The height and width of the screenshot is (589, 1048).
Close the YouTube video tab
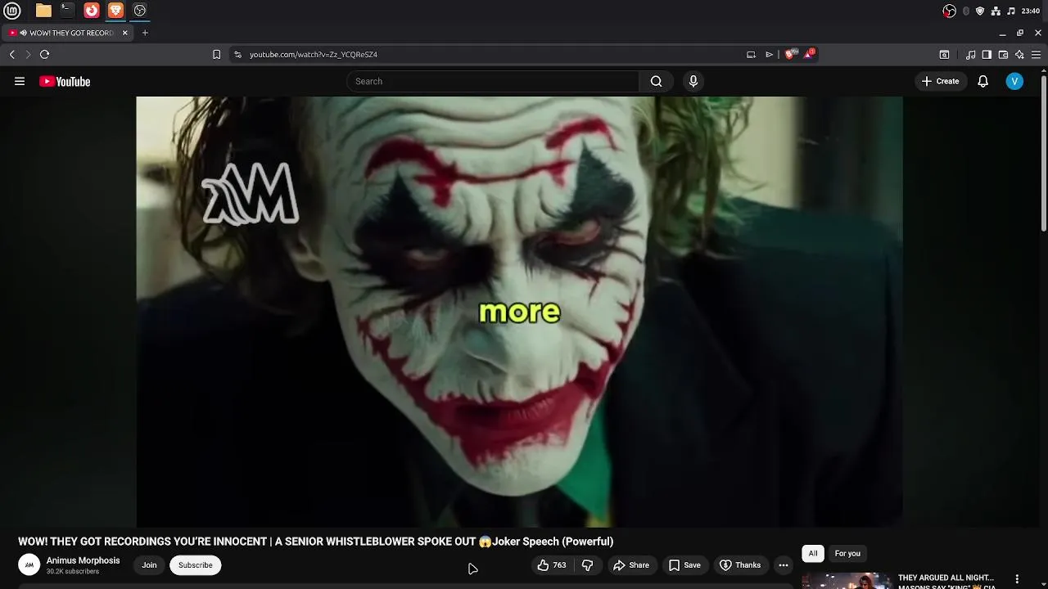[124, 33]
